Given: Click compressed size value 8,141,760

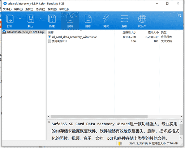Looking at the screenshot, I should pyautogui.click(x=129, y=37).
